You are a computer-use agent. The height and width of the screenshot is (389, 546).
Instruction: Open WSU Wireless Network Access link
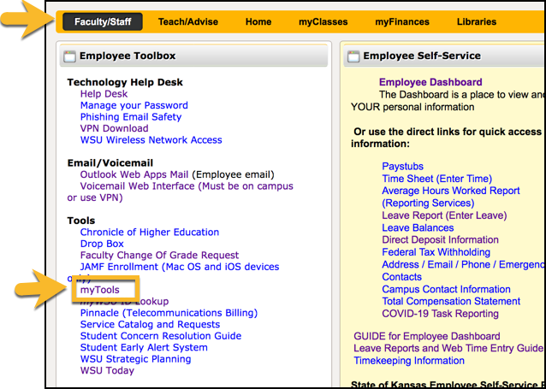click(151, 140)
